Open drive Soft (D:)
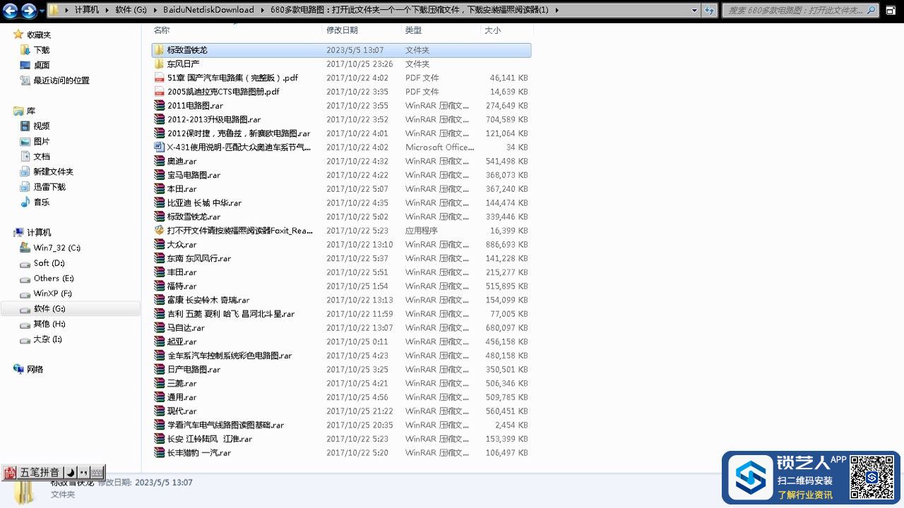The width and height of the screenshot is (904, 508). tap(49, 263)
